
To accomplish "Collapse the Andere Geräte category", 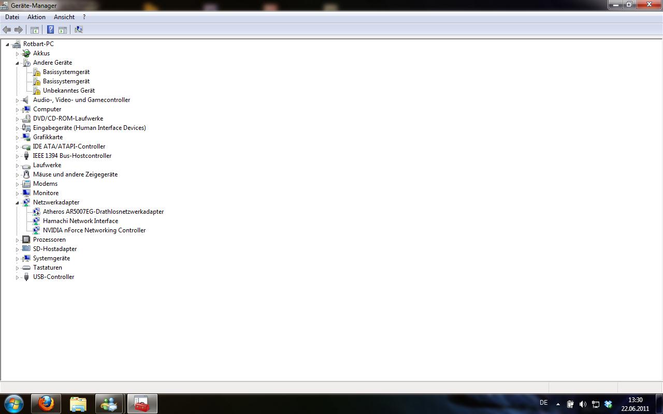I will point(17,63).
